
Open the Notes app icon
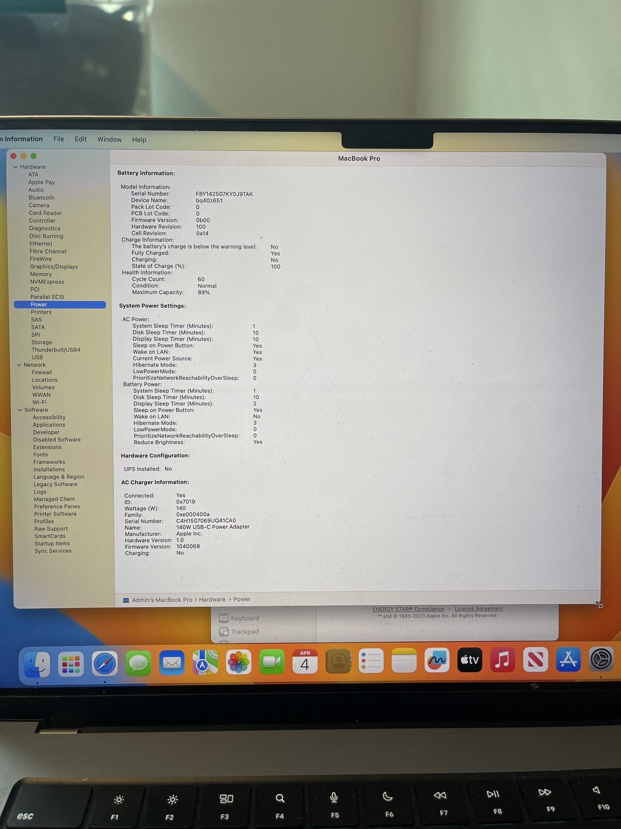coord(404,661)
